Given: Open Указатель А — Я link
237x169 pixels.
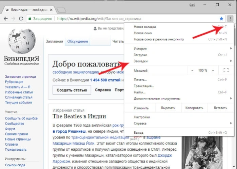Looking at the screenshot, I should (18, 87).
